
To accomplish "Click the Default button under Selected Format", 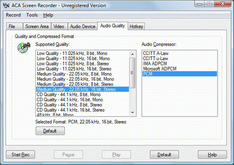I will click(50, 131).
